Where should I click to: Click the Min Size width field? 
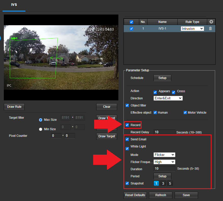coord(66,127)
